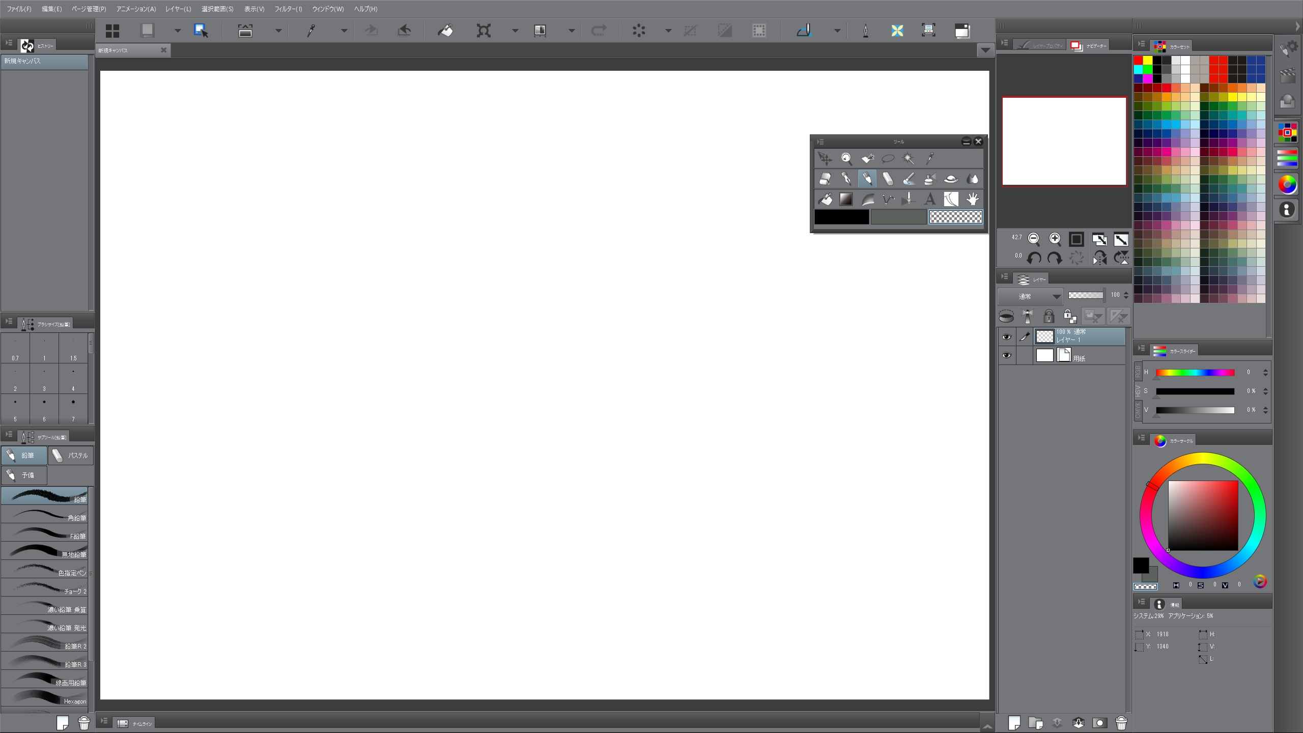The height and width of the screenshot is (733, 1303).
Task: Open the フィルター(I) menu
Action: click(x=288, y=9)
